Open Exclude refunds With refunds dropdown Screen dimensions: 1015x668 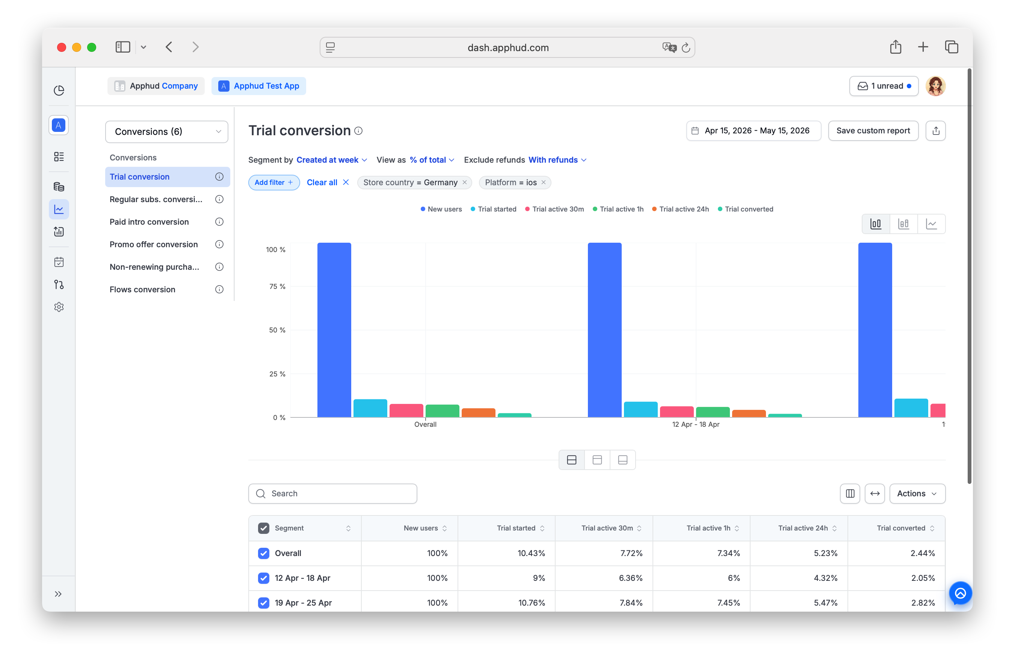click(x=557, y=160)
